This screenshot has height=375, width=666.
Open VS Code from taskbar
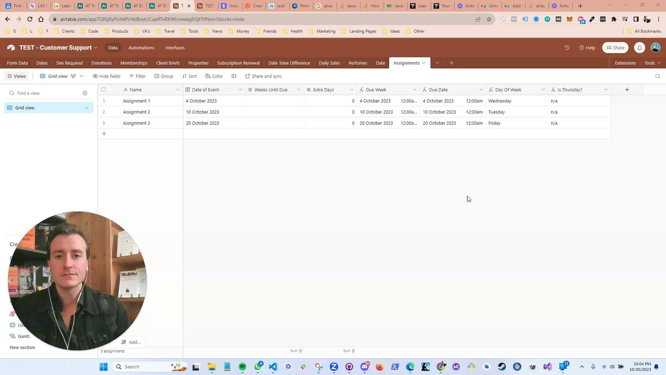(x=273, y=367)
